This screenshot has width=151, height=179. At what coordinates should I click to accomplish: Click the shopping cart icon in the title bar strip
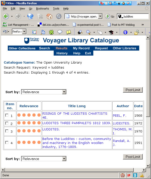coord(119,3)
